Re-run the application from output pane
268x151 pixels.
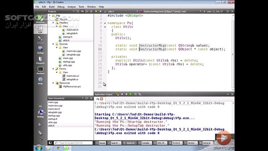click(131, 94)
